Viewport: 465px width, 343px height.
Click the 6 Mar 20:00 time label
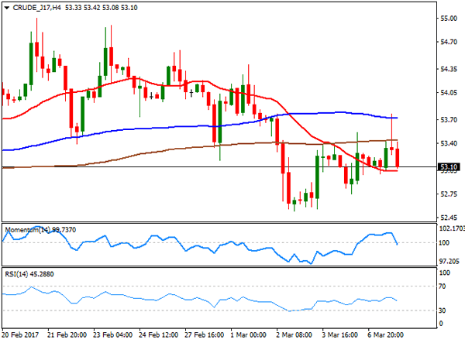(x=385, y=335)
